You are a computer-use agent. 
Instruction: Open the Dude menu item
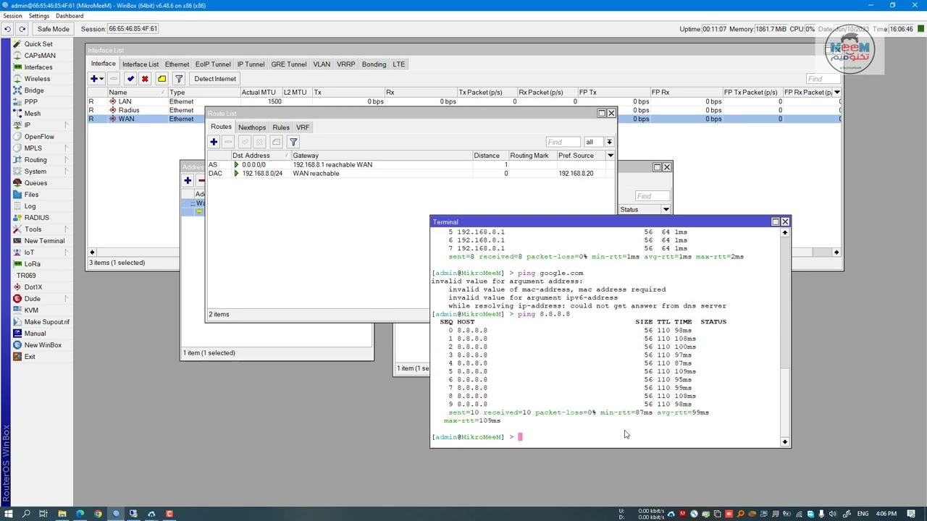pos(32,299)
